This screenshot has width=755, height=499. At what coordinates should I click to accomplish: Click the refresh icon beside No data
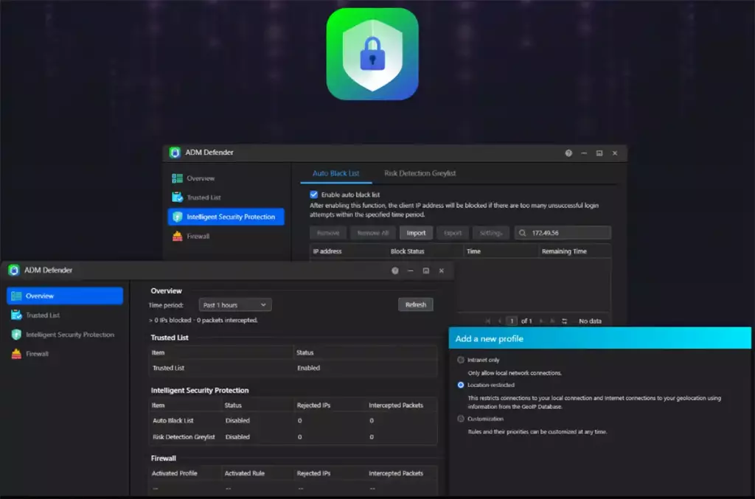564,321
